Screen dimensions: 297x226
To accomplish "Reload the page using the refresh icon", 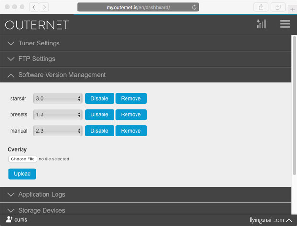I will click(194, 7).
